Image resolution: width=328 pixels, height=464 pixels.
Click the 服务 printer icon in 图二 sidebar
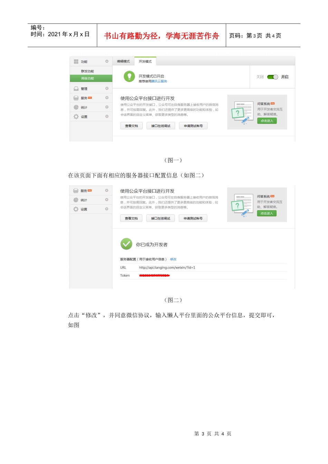click(76, 191)
